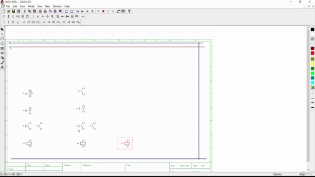Image resolution: width=315 pixels, height=177 pixels.
Task: Open the Help menu
Action: 67,6
